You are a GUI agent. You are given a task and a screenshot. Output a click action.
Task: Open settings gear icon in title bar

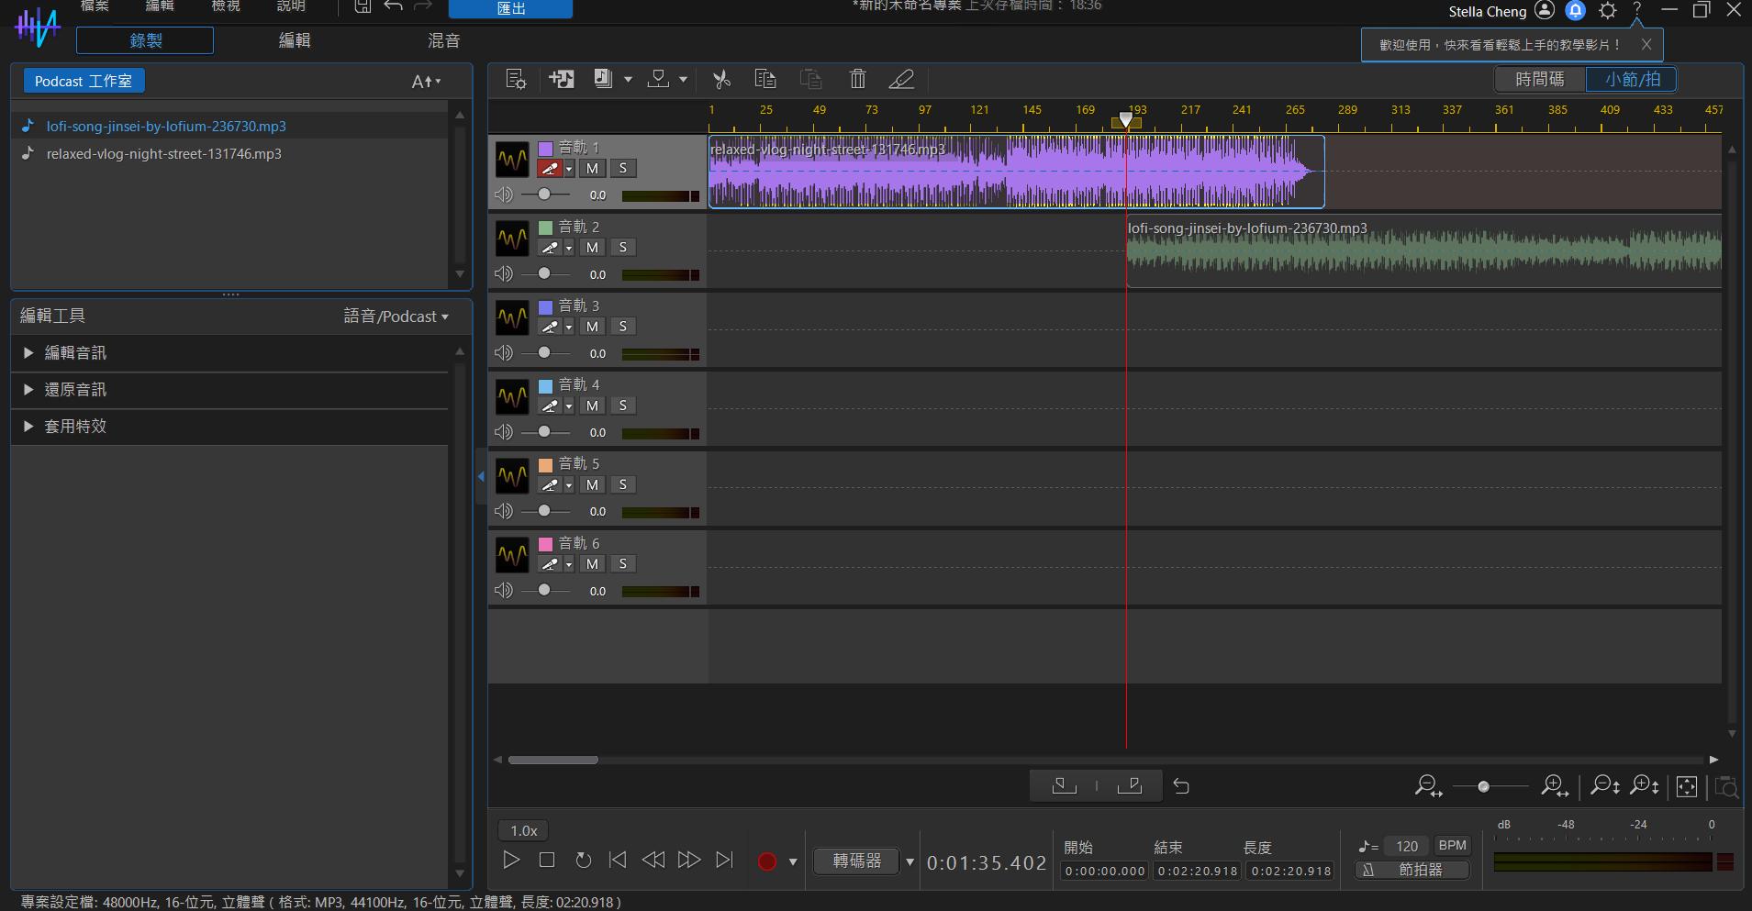pyautogui.click(x=1607, y=11)
